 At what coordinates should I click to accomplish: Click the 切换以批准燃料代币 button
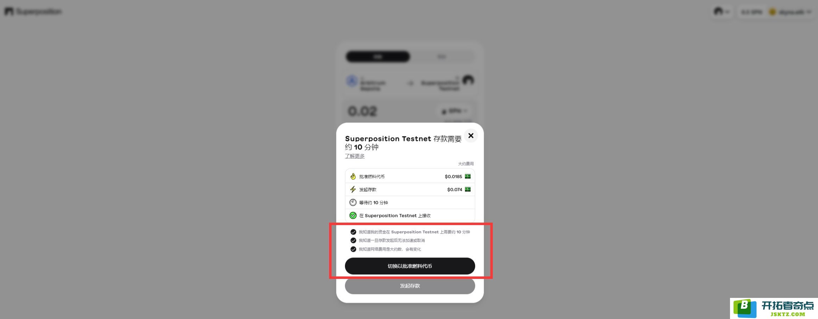coord(410,266)
